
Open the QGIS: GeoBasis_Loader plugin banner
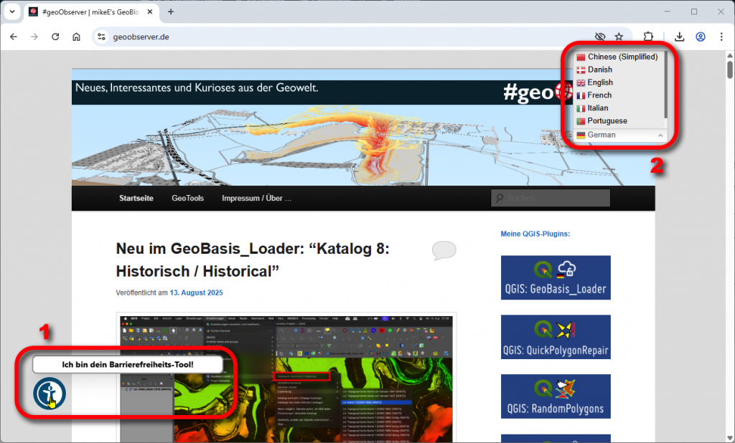[x=556, y=277]
